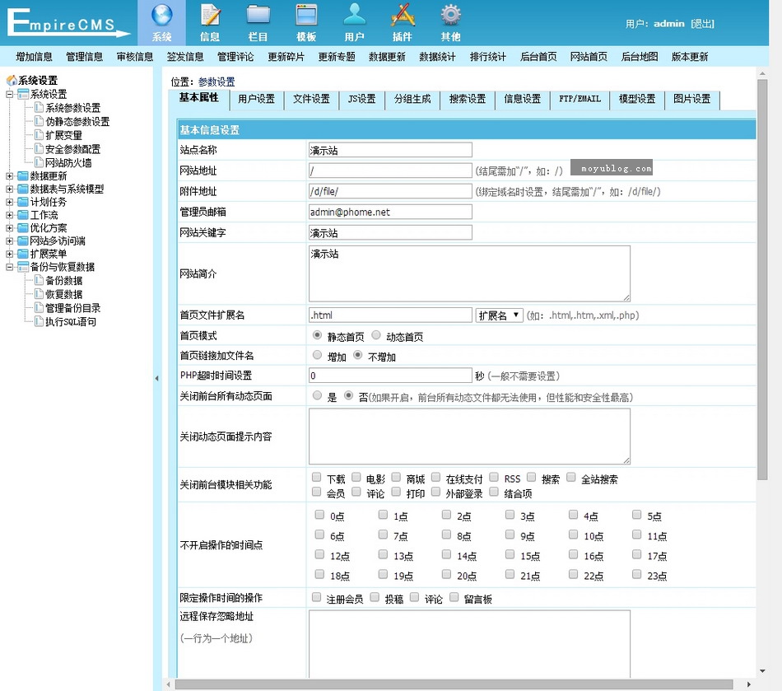Focus the 站点名称 input field
Image resolution: width=782 pixels, height=691 pixels.
click(390, 150)
